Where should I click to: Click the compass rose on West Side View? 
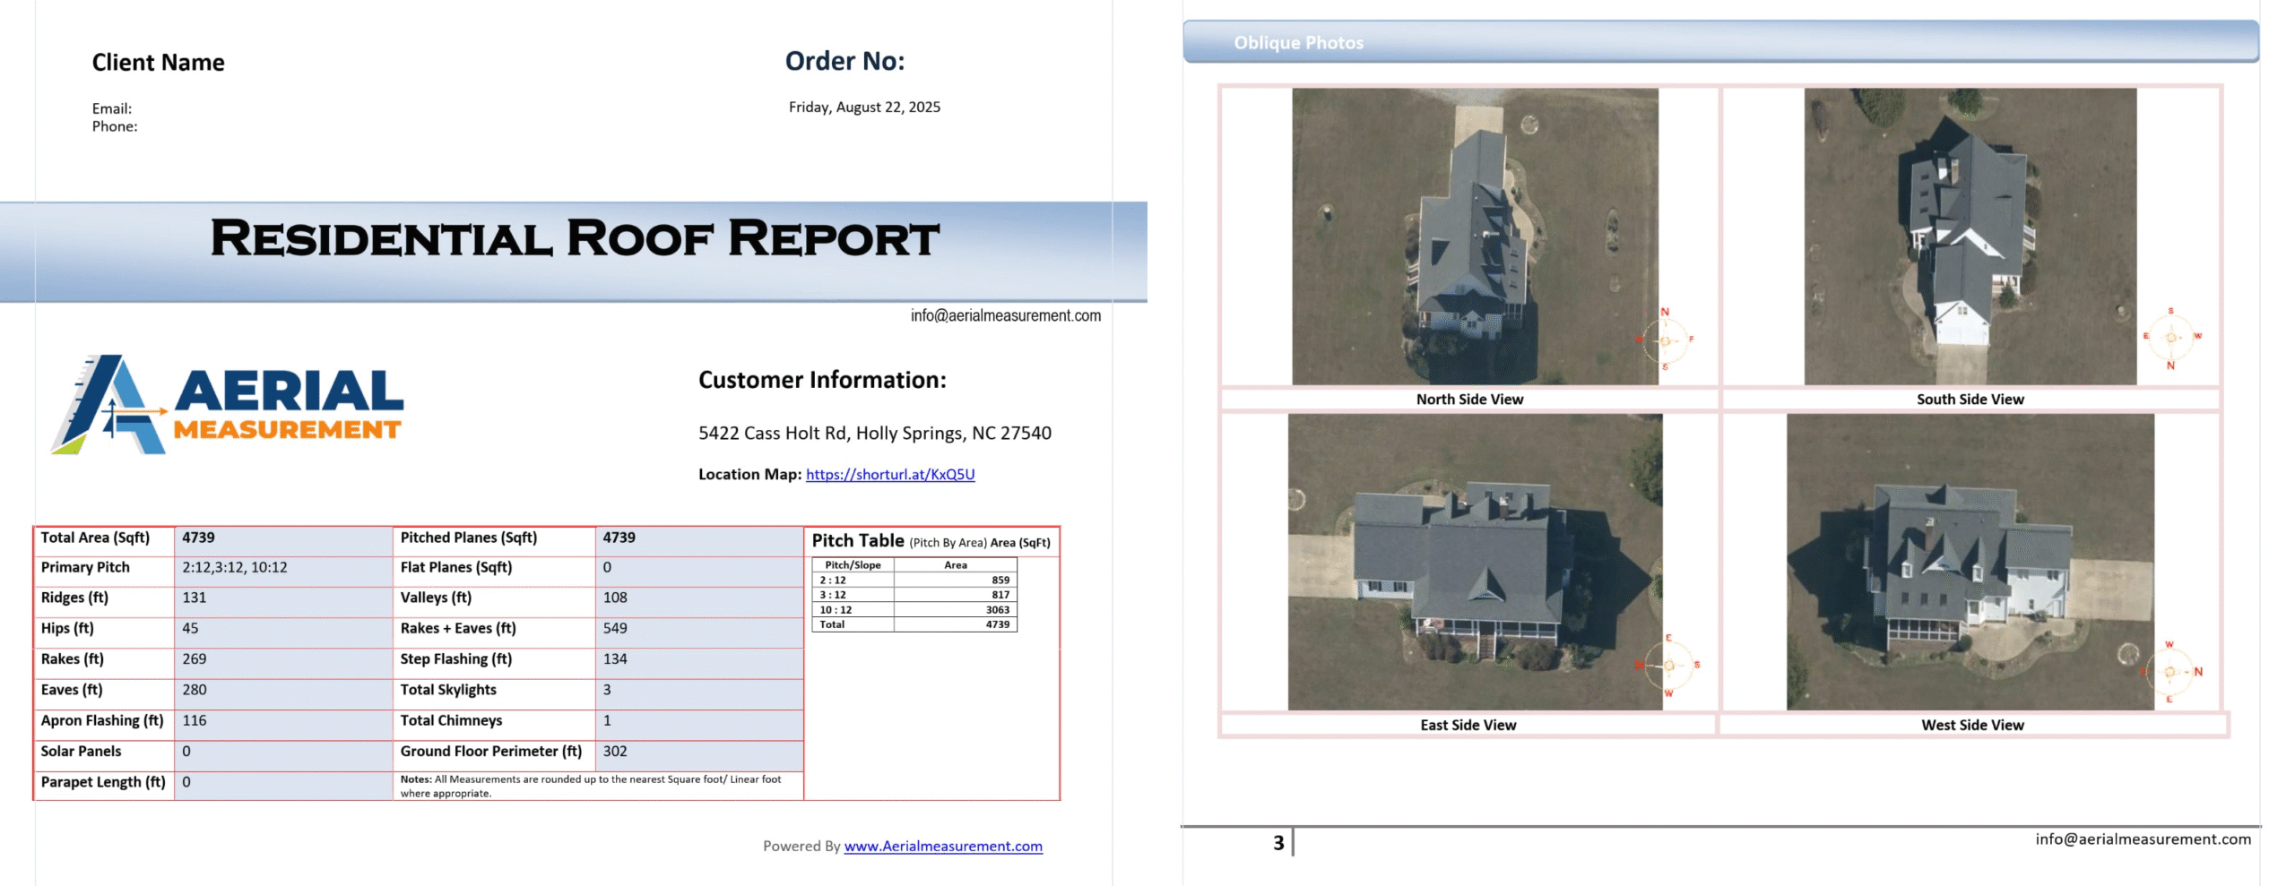pyautogui.click(x=2170, y=671)
